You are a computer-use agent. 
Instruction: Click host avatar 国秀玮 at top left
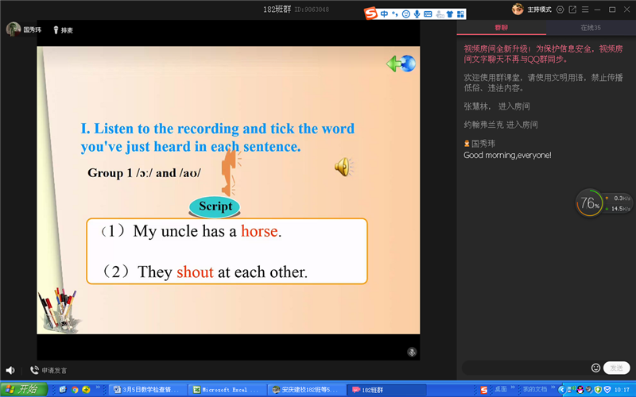click(14, 29)
